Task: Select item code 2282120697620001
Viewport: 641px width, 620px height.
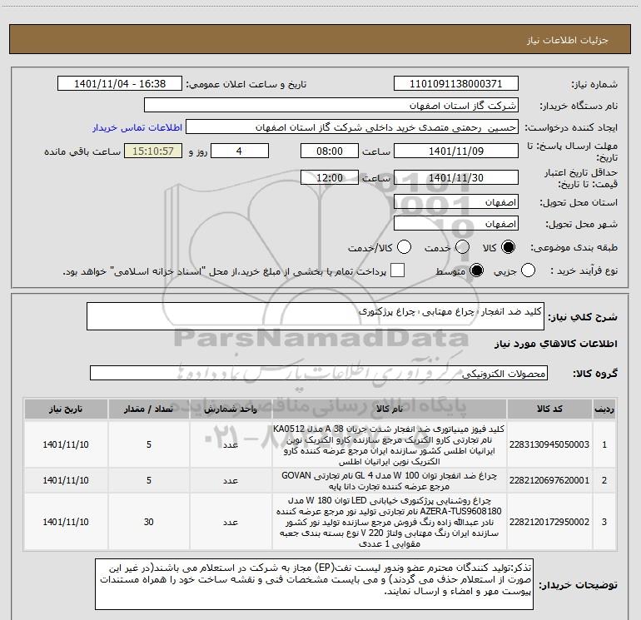Action: click(549, 481)
